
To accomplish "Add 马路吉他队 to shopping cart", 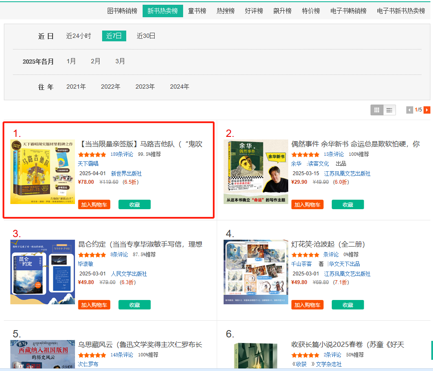I will tap(94, 205).
